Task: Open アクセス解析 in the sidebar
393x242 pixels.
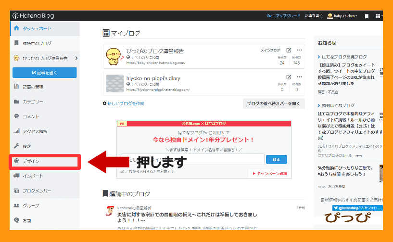Action: pos(45,131)
